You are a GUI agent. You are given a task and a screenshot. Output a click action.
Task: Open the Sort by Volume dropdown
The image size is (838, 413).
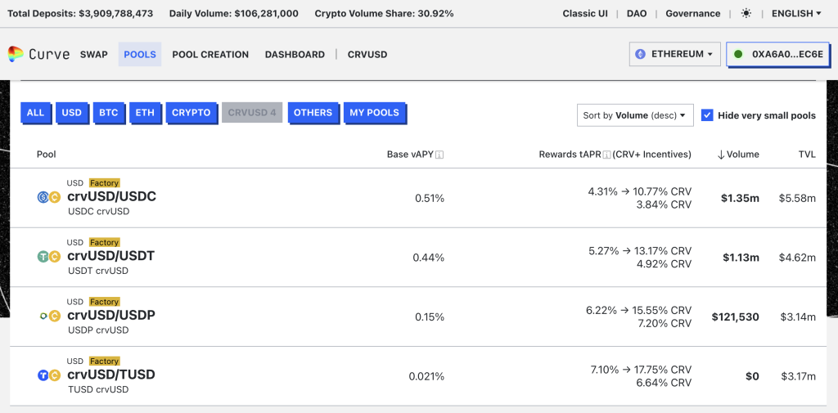tap(635, 115)
